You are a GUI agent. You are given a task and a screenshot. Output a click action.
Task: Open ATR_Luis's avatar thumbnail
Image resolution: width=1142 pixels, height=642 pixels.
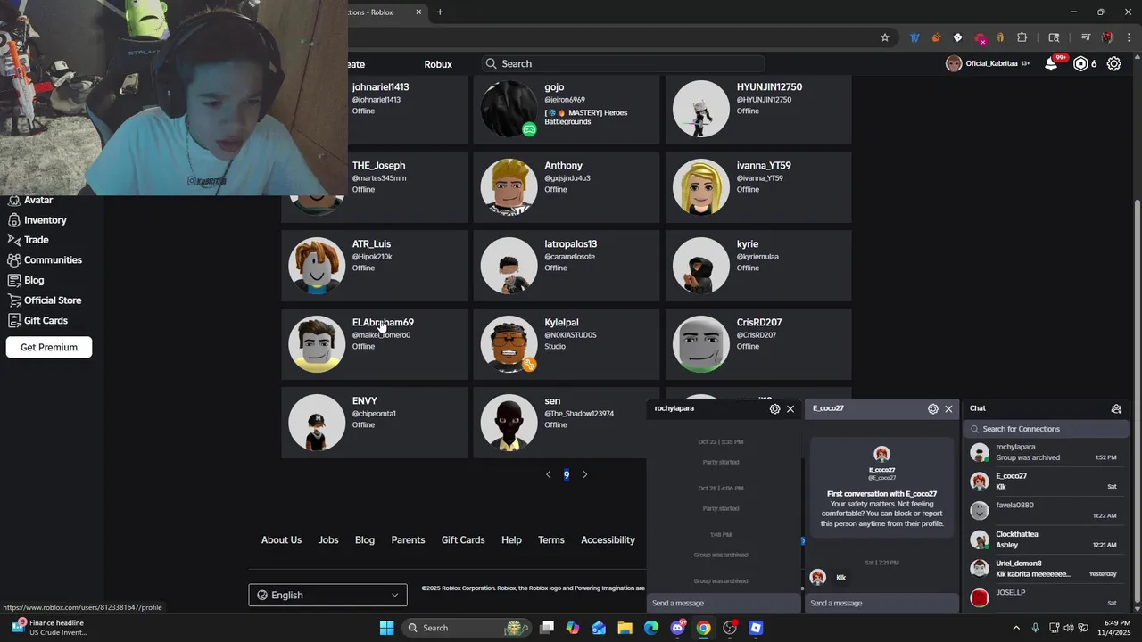317,266
